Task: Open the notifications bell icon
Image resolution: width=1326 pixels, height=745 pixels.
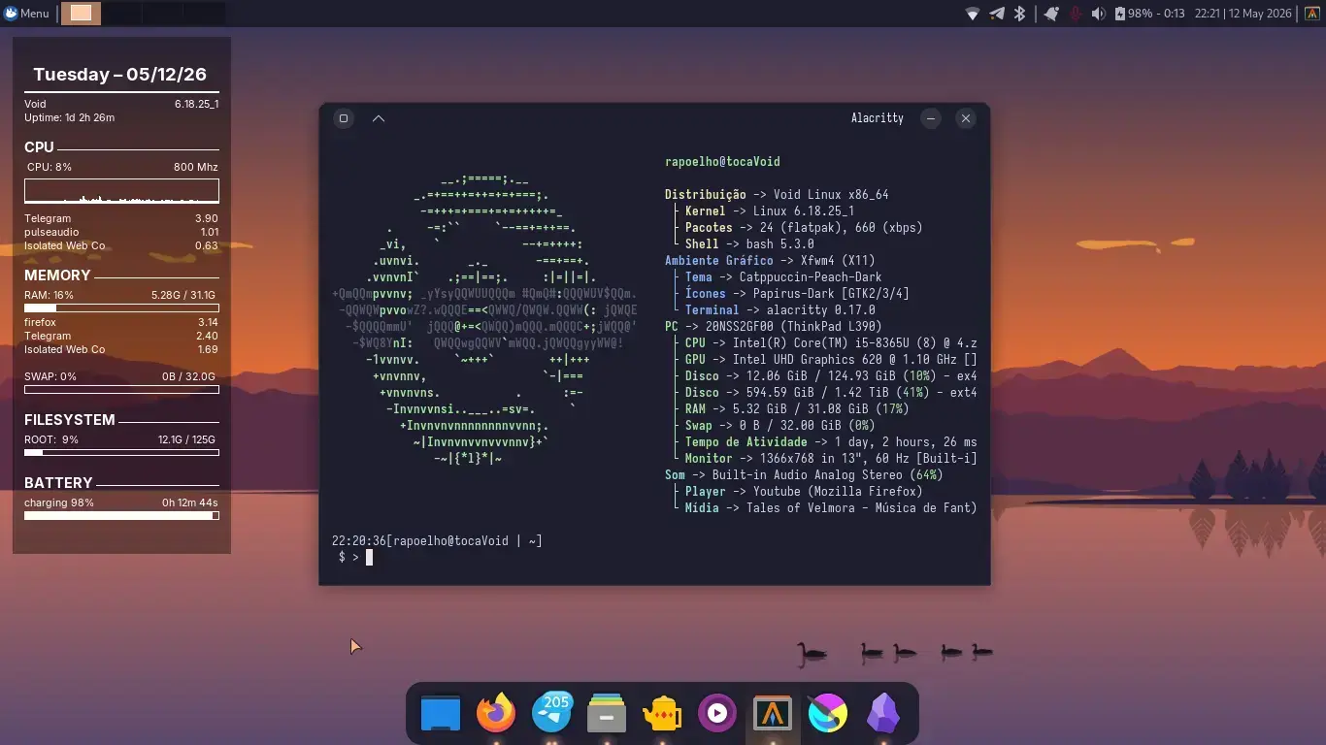Action: (1050, 14)
